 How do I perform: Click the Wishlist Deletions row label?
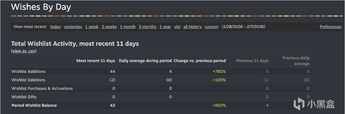[x=28, y=80]
